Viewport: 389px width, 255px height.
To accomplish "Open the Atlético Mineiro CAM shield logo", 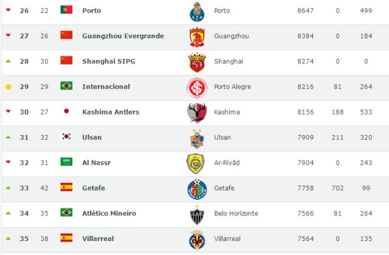I will point(197,215).
